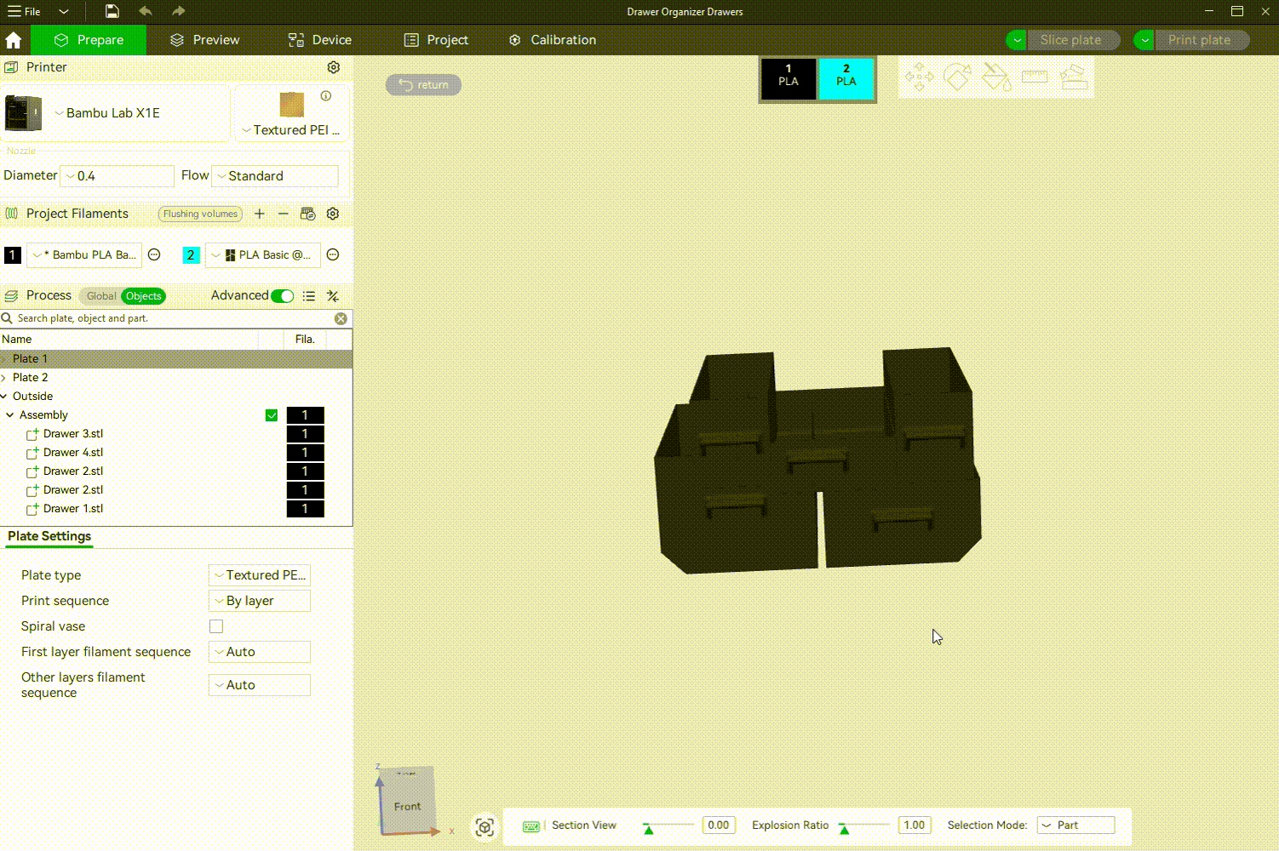Screen dimensions: 1279x851
Task: Redo the last action
Action: point(178,11)
